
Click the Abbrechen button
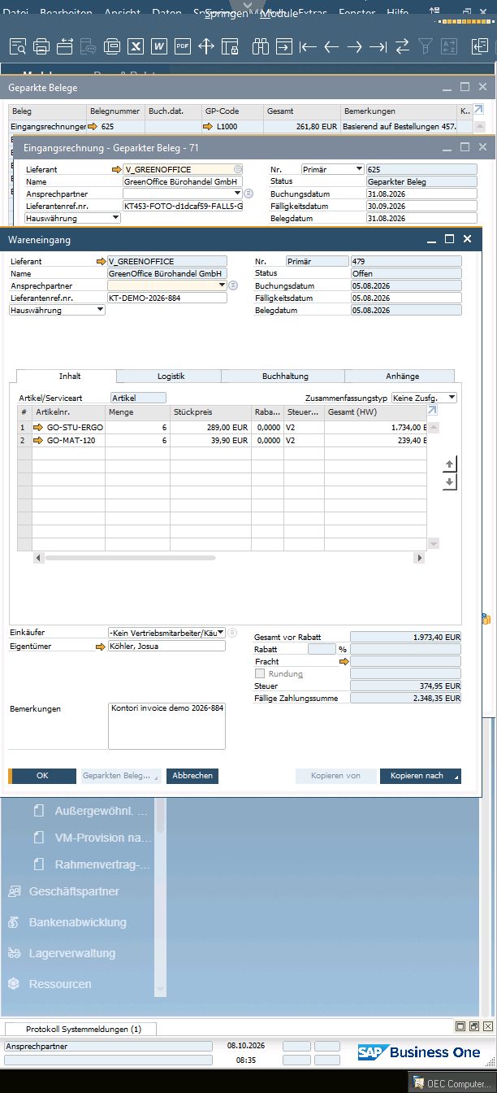tap(193, 776)
